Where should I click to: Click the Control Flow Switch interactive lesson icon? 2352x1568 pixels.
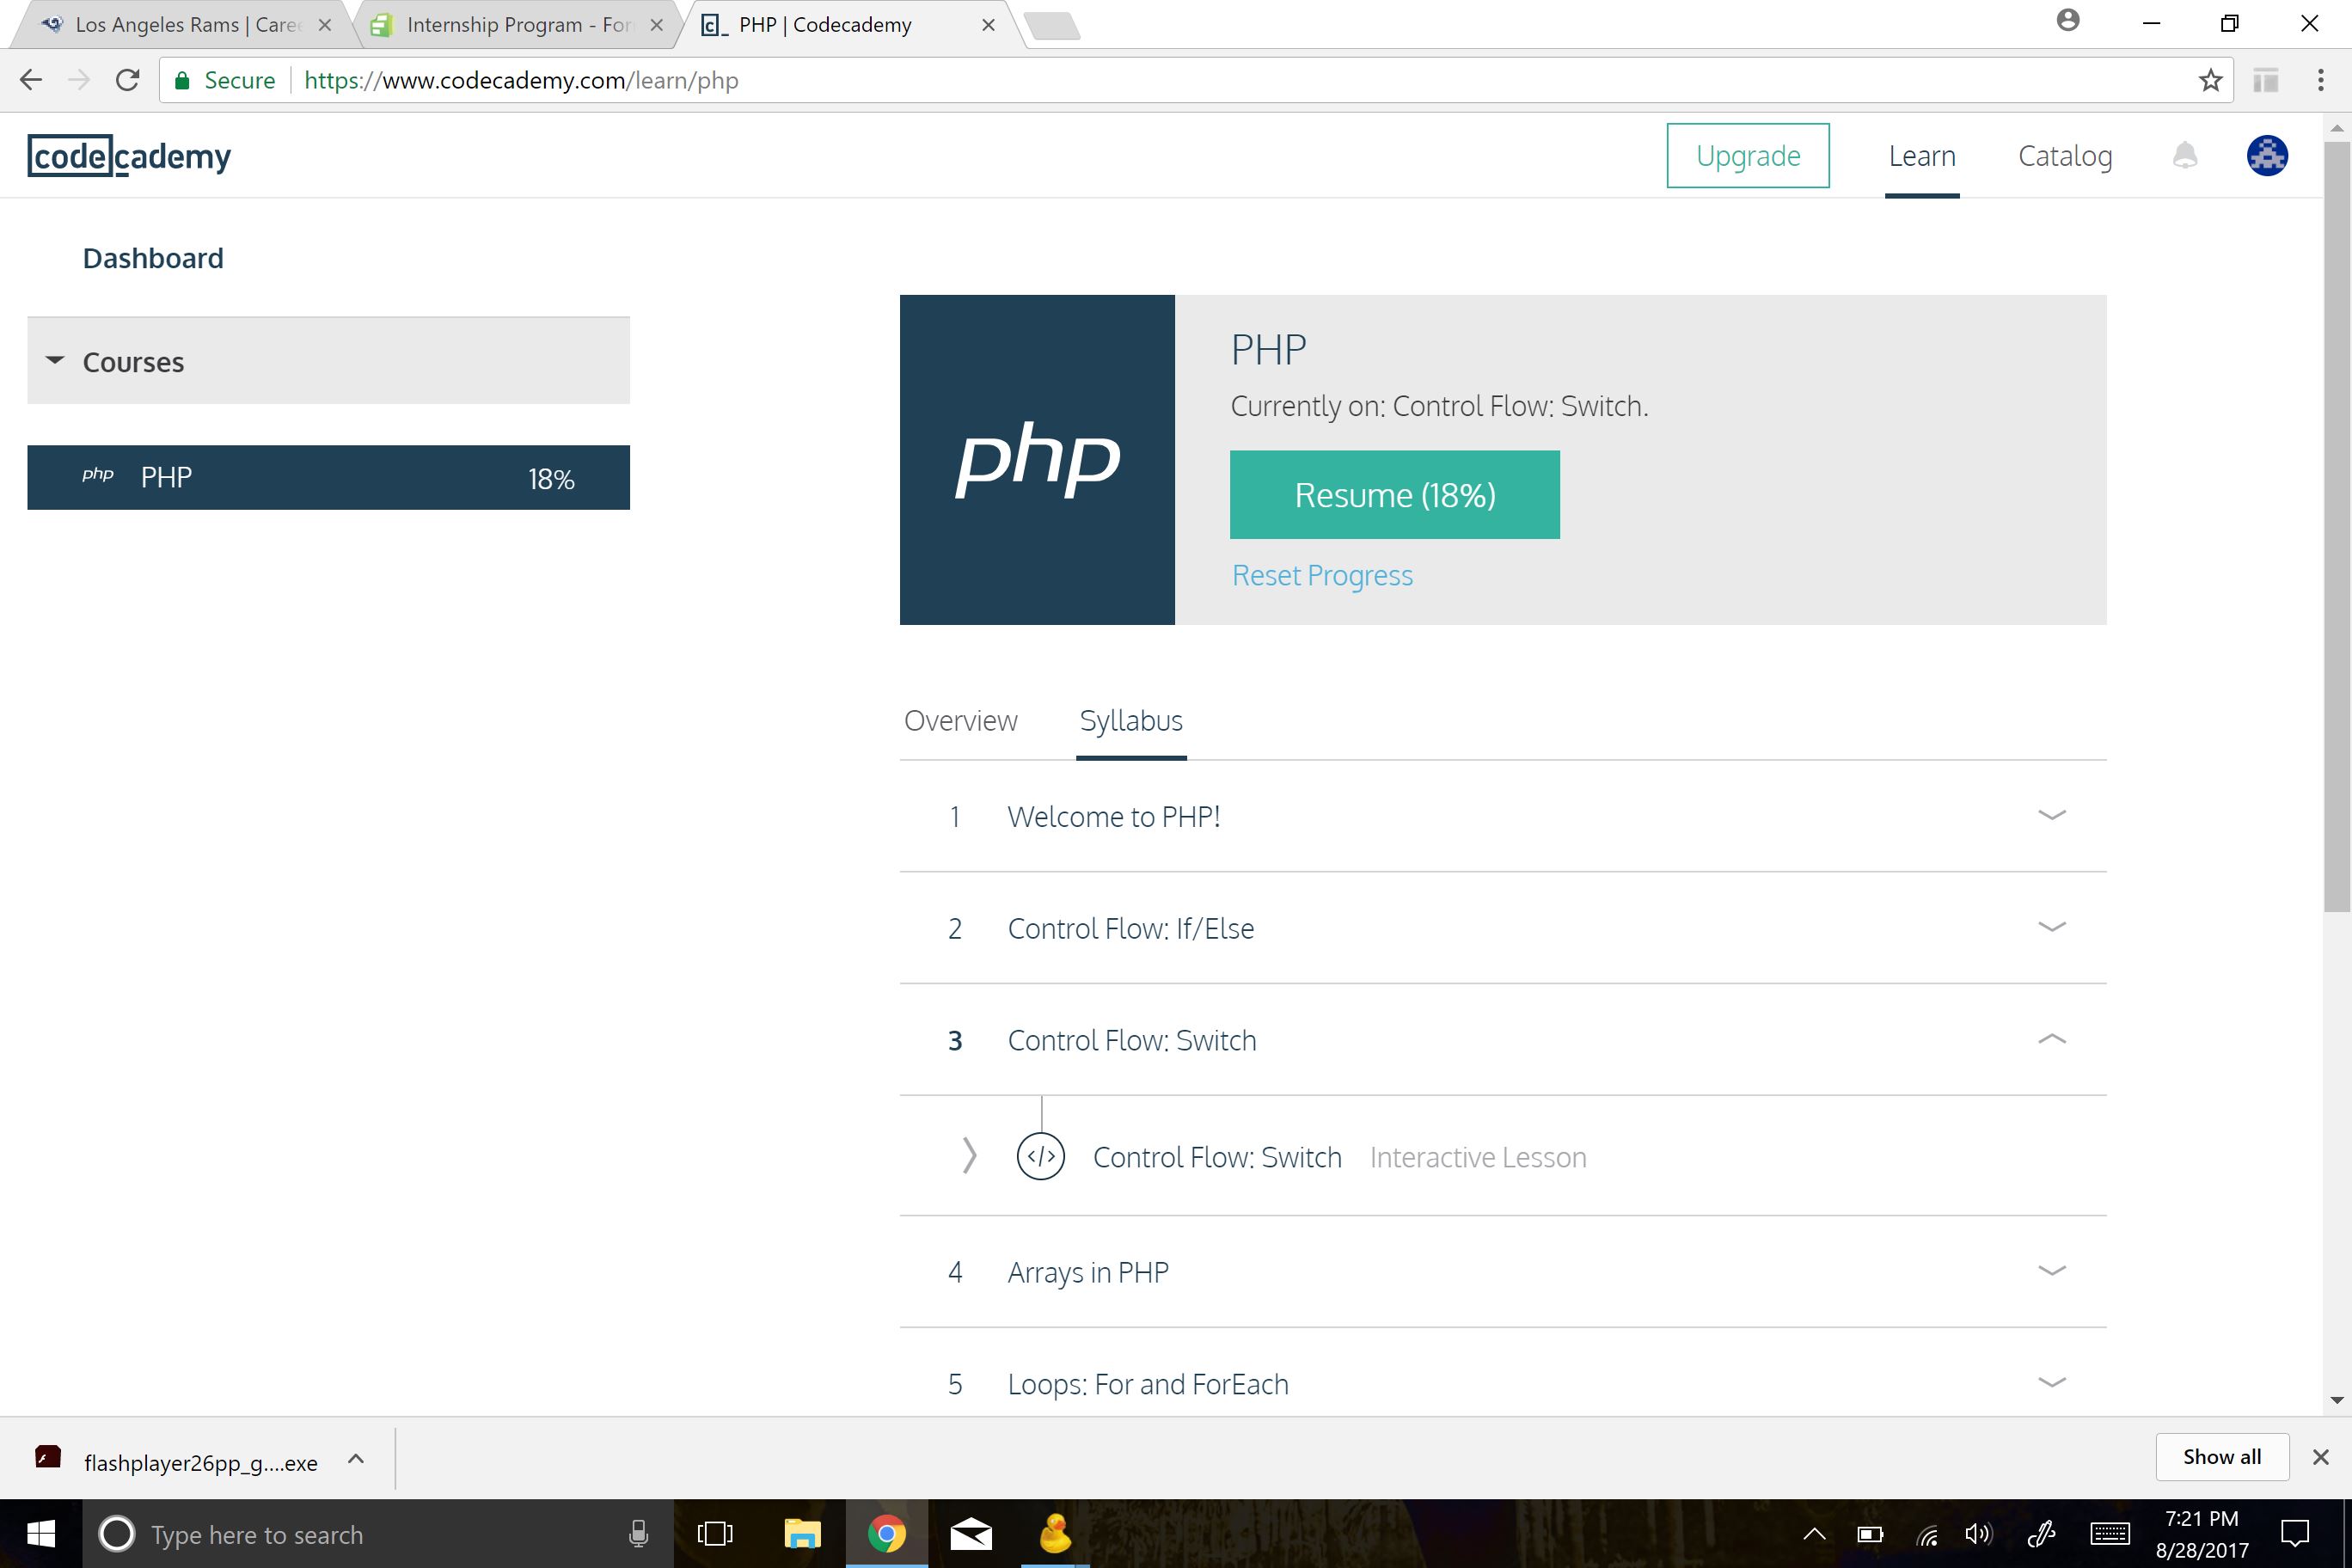tap(1041, 1155)
